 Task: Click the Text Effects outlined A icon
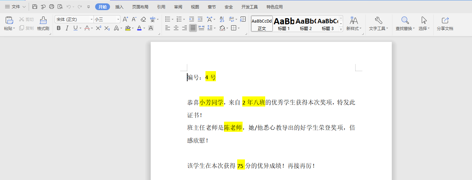116,28
